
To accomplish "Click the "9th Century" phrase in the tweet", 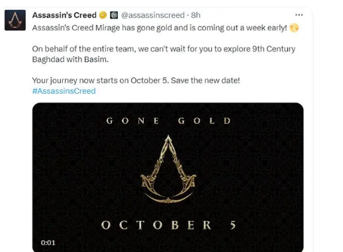I will click(x=273, y=49).
